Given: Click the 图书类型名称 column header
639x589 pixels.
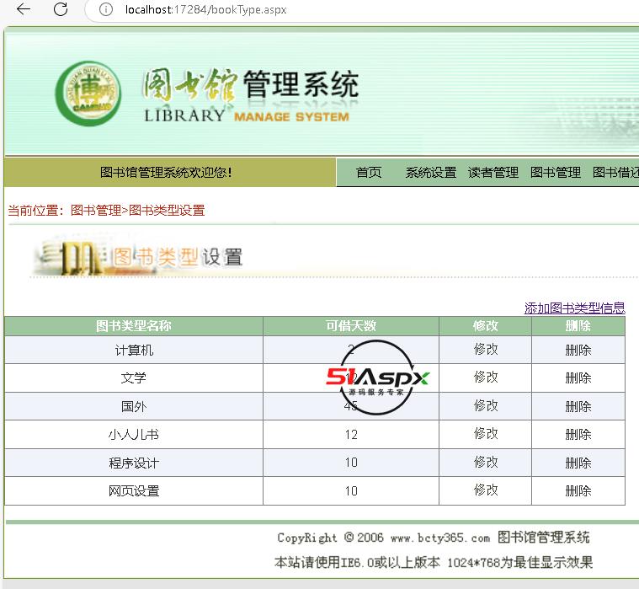Looking at the screenshot, I should tap(134, 326).
